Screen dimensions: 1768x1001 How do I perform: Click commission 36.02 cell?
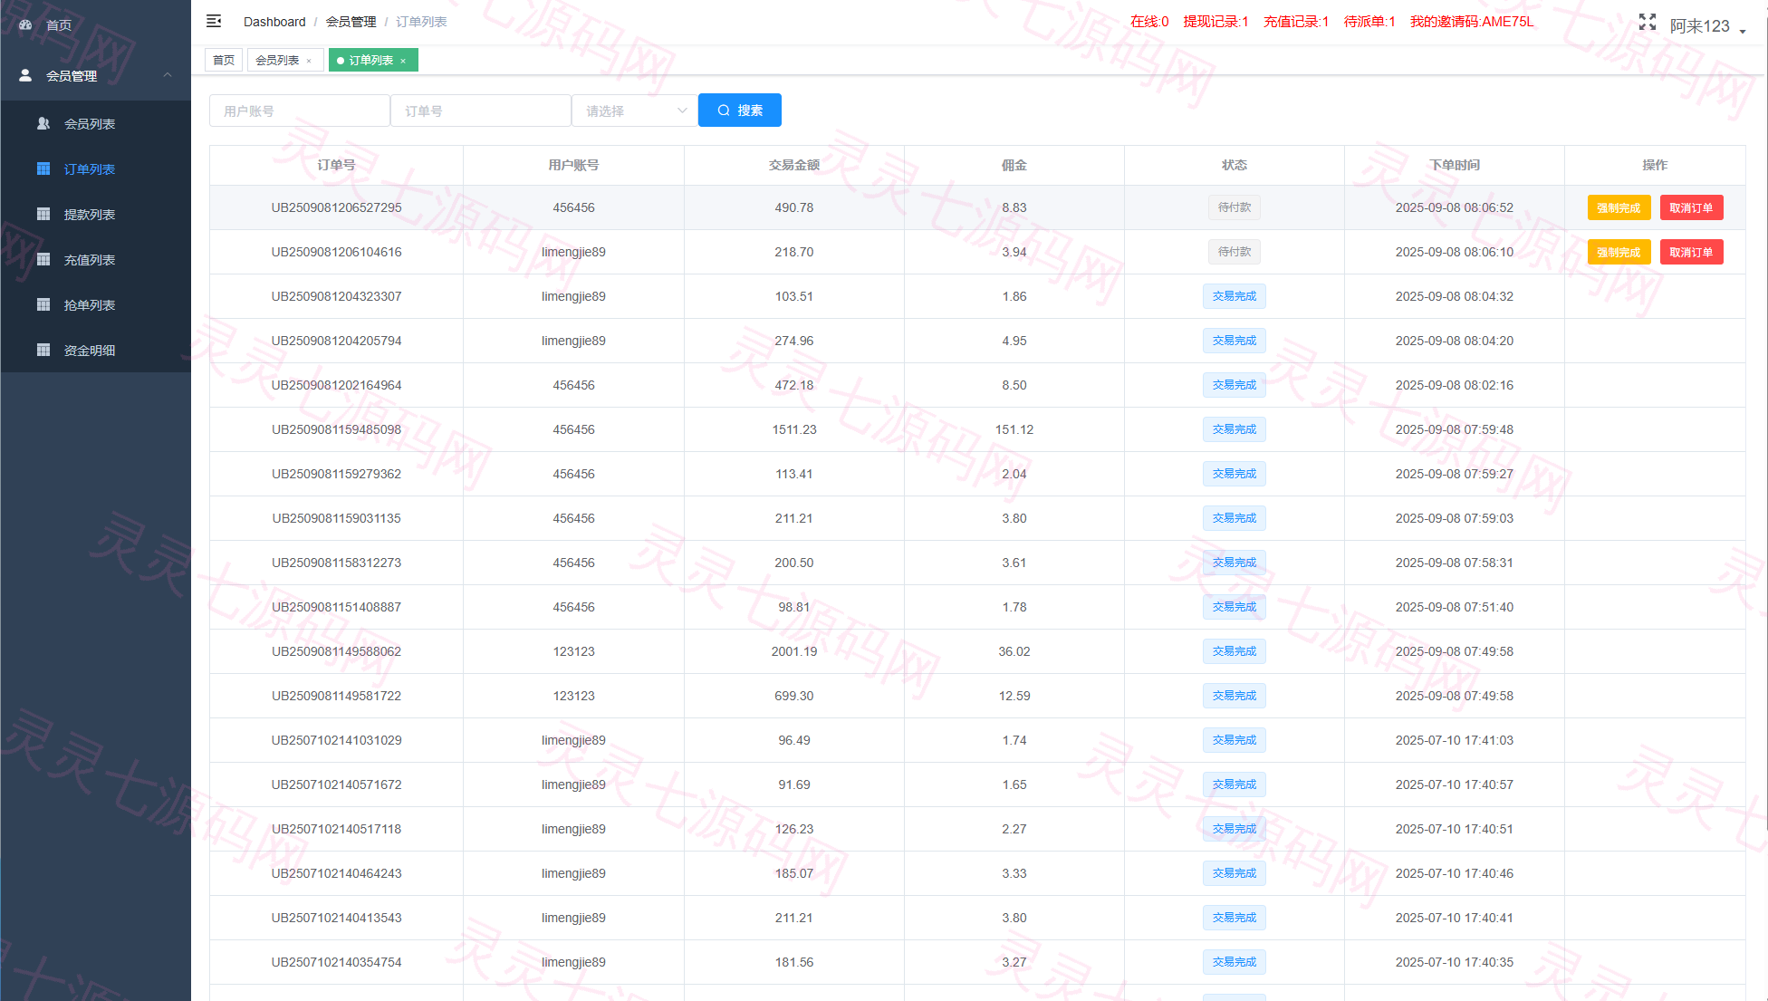(x=1014, y=651)
